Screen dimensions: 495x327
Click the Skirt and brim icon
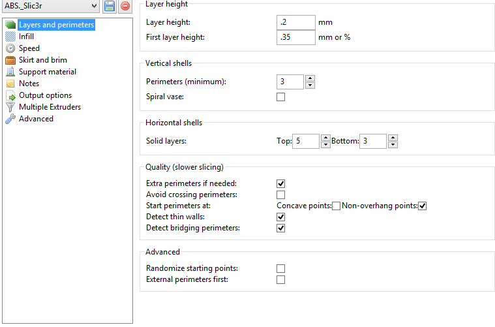[10, 60]
